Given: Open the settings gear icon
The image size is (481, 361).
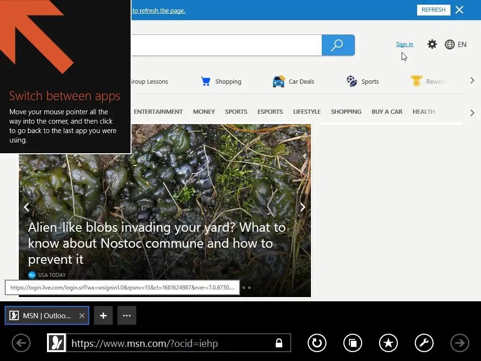Looking at the screenshot, I should coord(432,44).
